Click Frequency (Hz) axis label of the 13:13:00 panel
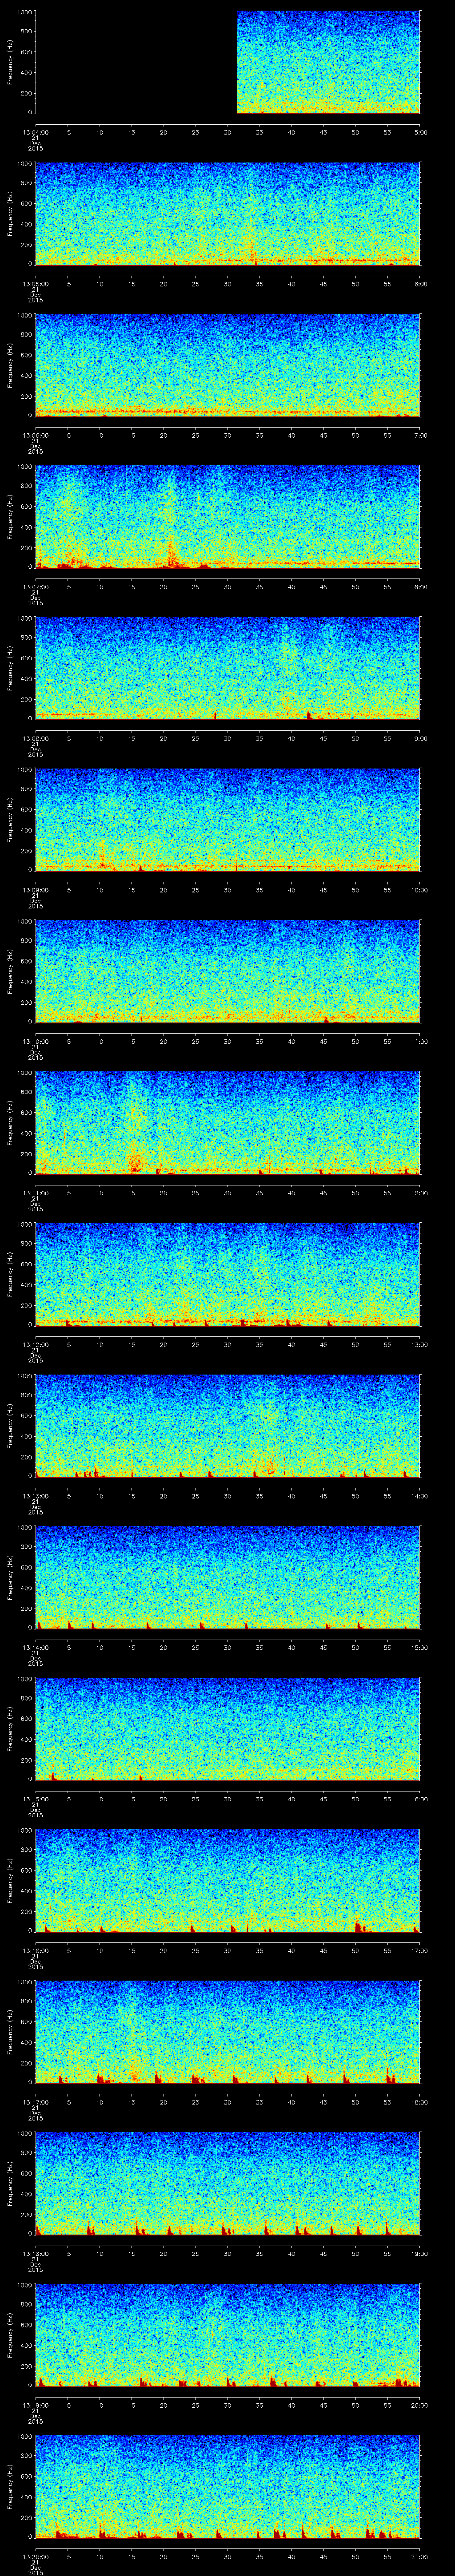Image resolution: width=455 pixels, height=2576 pixels. pos(10,1426)
